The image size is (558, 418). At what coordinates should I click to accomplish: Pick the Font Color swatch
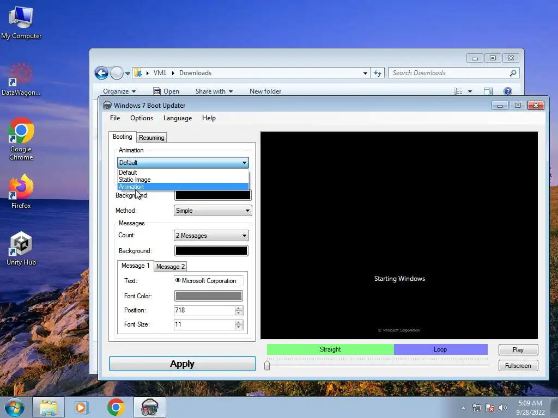[209, 296]
